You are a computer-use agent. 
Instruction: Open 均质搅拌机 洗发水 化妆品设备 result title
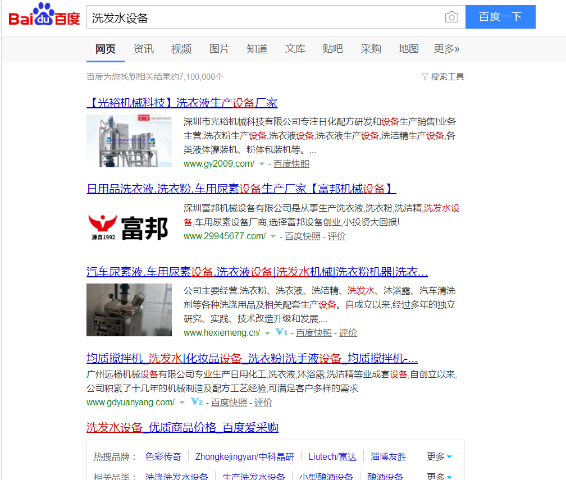click(252, 358)
